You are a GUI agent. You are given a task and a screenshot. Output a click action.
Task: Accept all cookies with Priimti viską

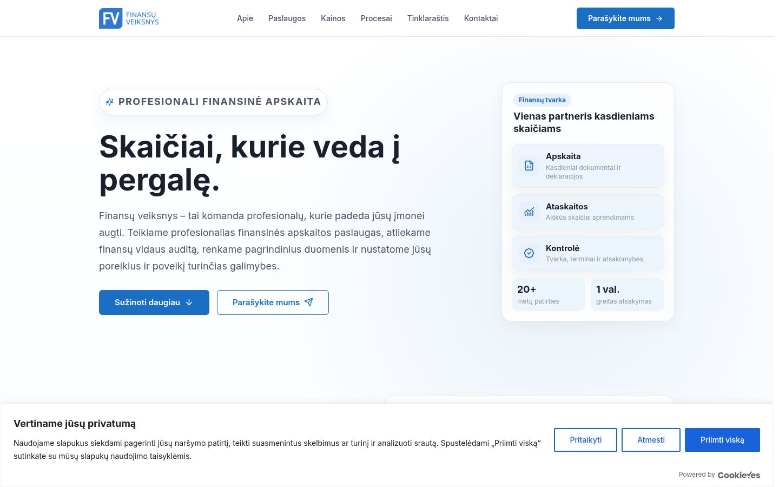pyautogui.click(x=722, y=440)
